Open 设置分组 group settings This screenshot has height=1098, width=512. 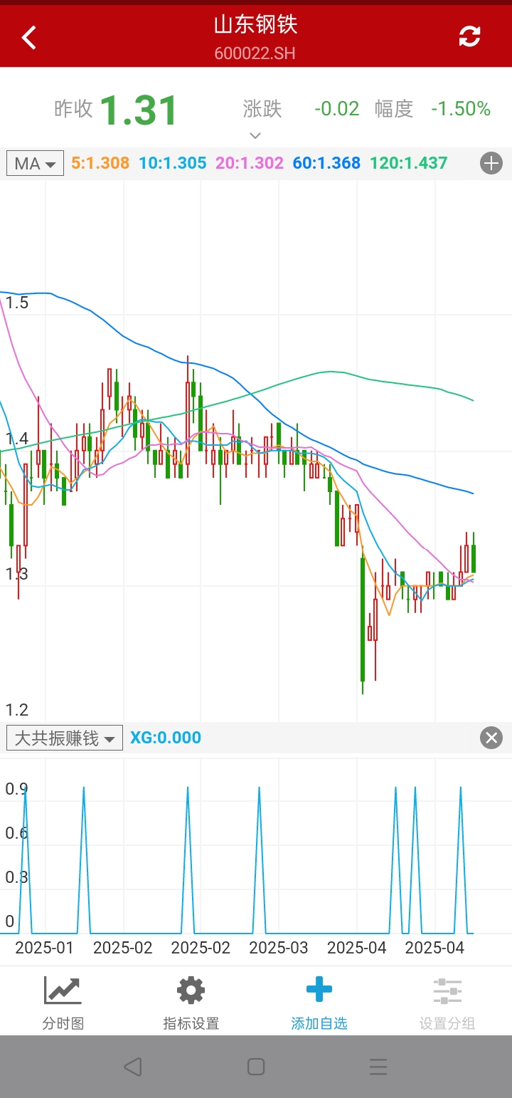coord(447,1003)
